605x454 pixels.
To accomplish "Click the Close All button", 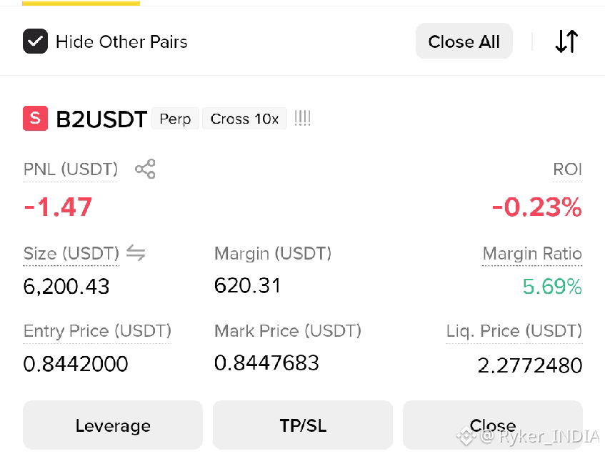I will (x=464, y=41).
